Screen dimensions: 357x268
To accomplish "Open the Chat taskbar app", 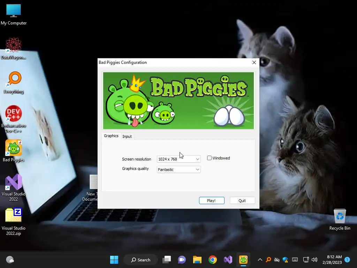I will point(182,260).
